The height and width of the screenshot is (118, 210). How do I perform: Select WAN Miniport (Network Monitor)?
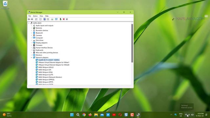(x=50, y=77)
